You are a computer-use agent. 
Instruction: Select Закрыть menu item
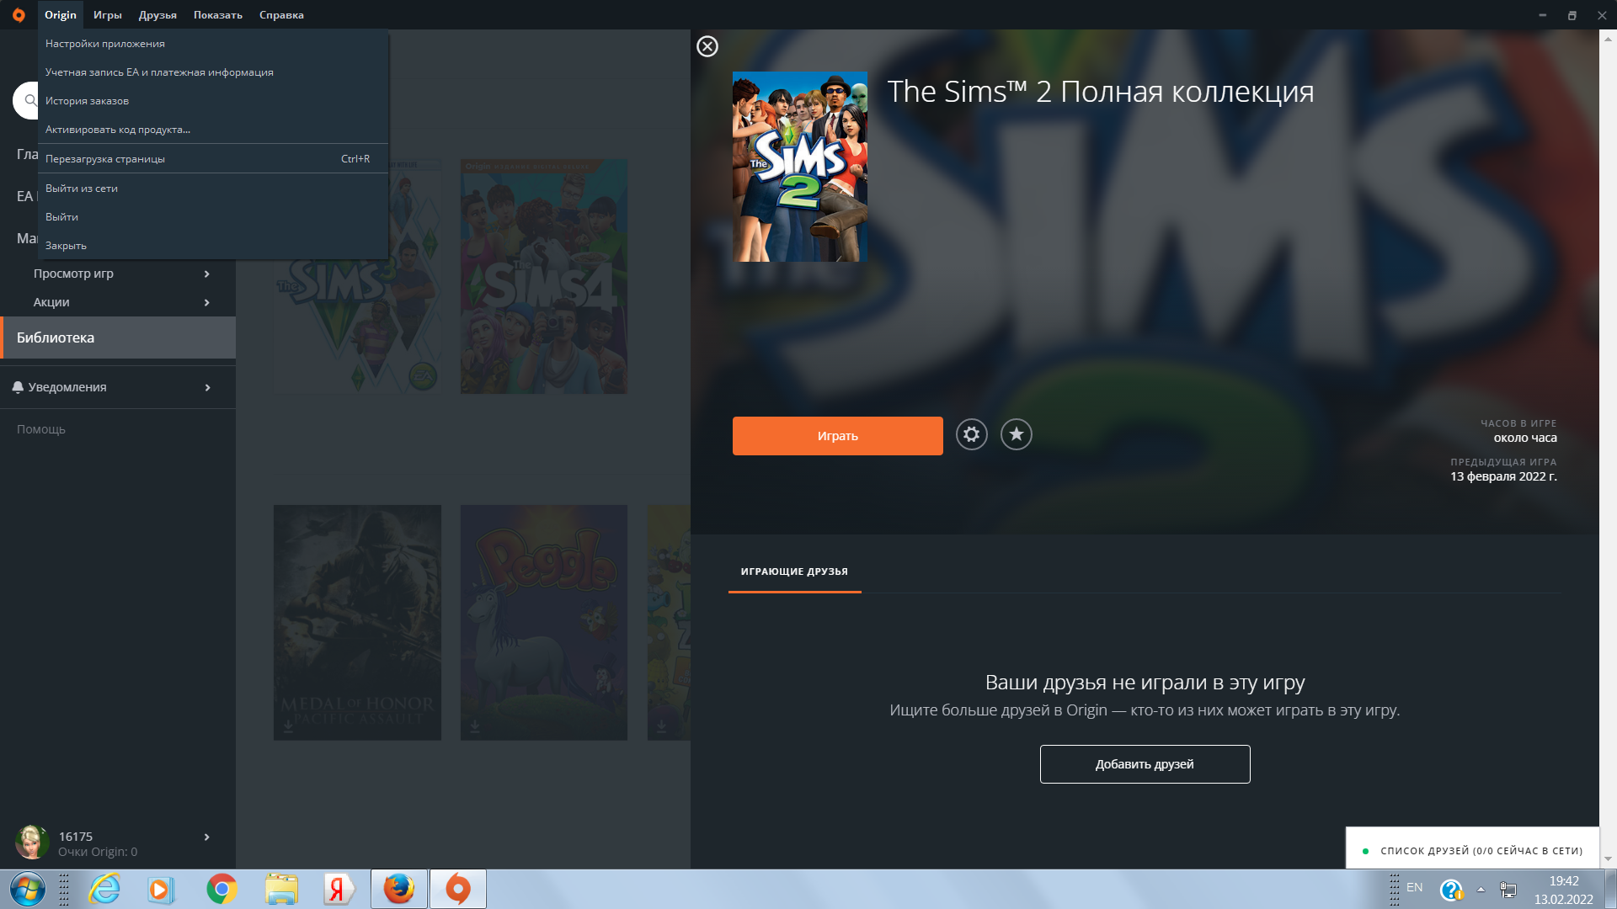(213, 246)
